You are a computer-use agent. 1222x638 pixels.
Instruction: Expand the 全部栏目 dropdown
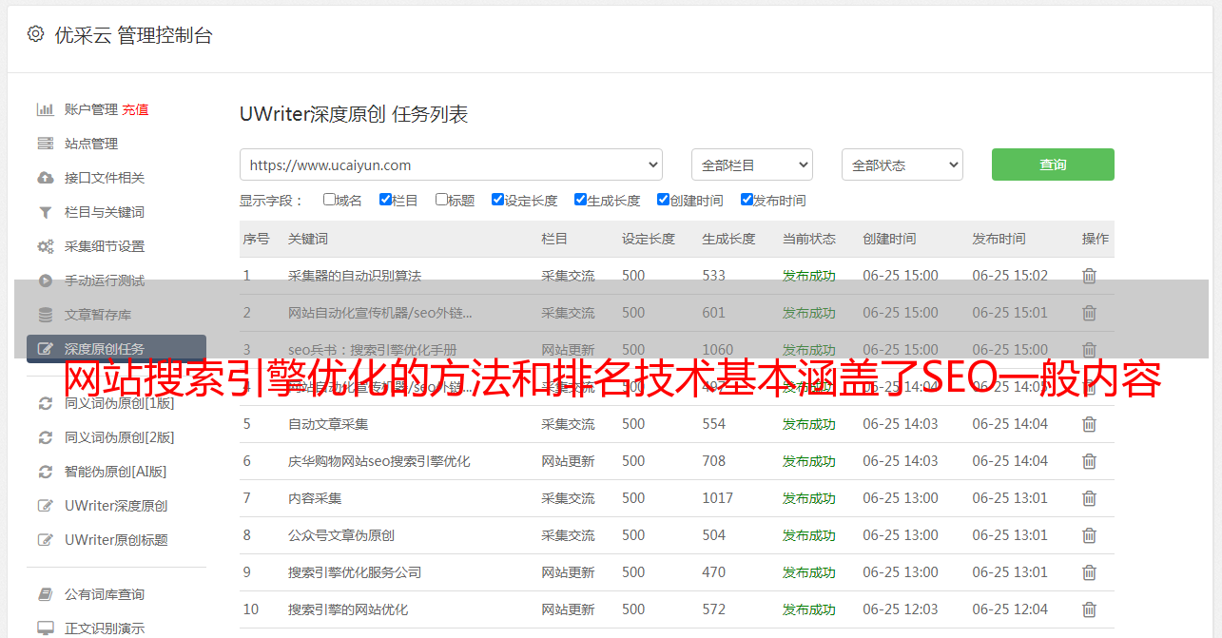751,164
